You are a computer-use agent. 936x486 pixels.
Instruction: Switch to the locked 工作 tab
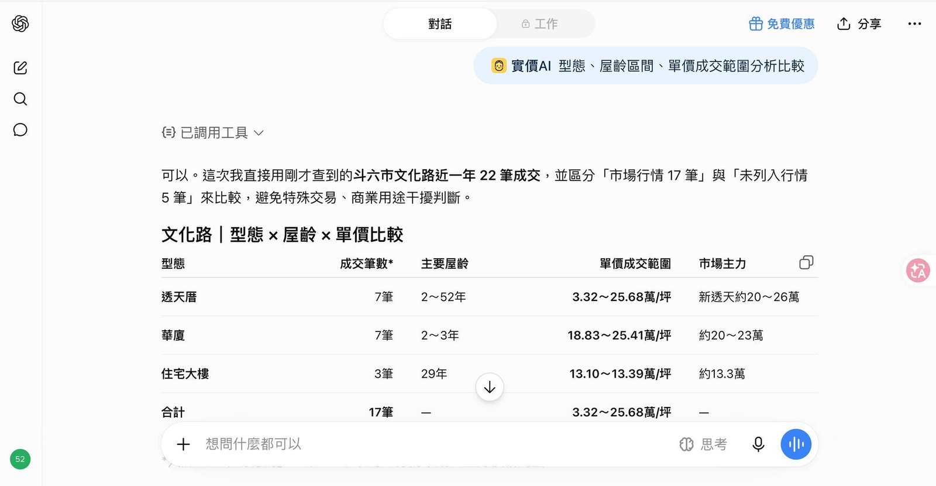click(539, 24)
